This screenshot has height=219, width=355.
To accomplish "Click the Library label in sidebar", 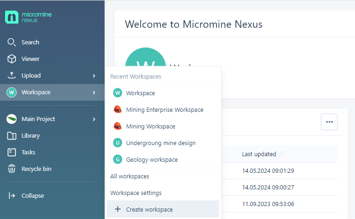I will [x=31, y=135].
